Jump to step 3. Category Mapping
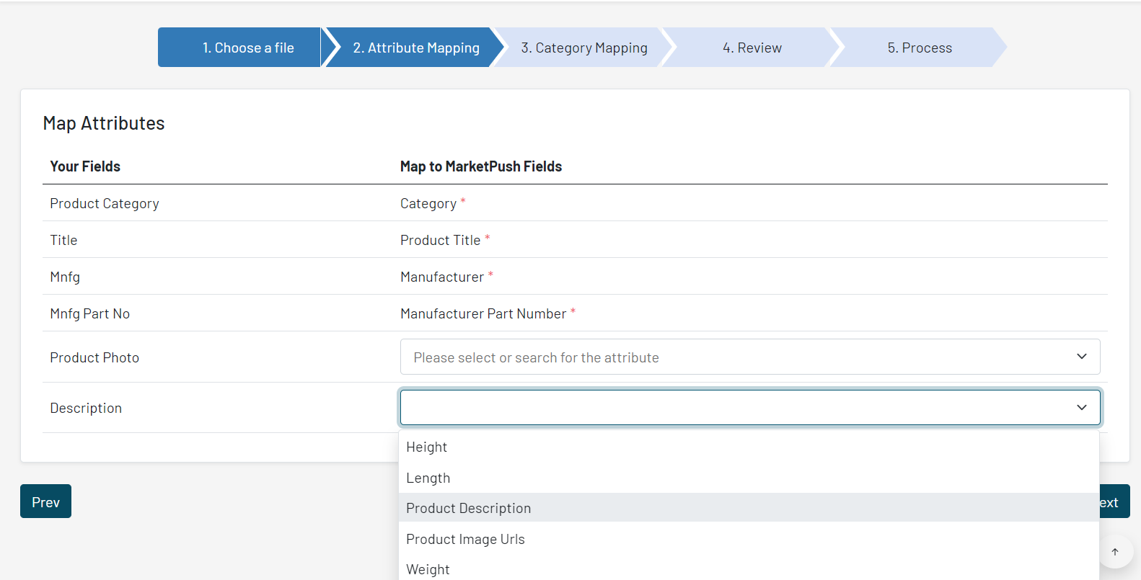The height and width of the screenshot is (580, 1141). coord(584,48)
